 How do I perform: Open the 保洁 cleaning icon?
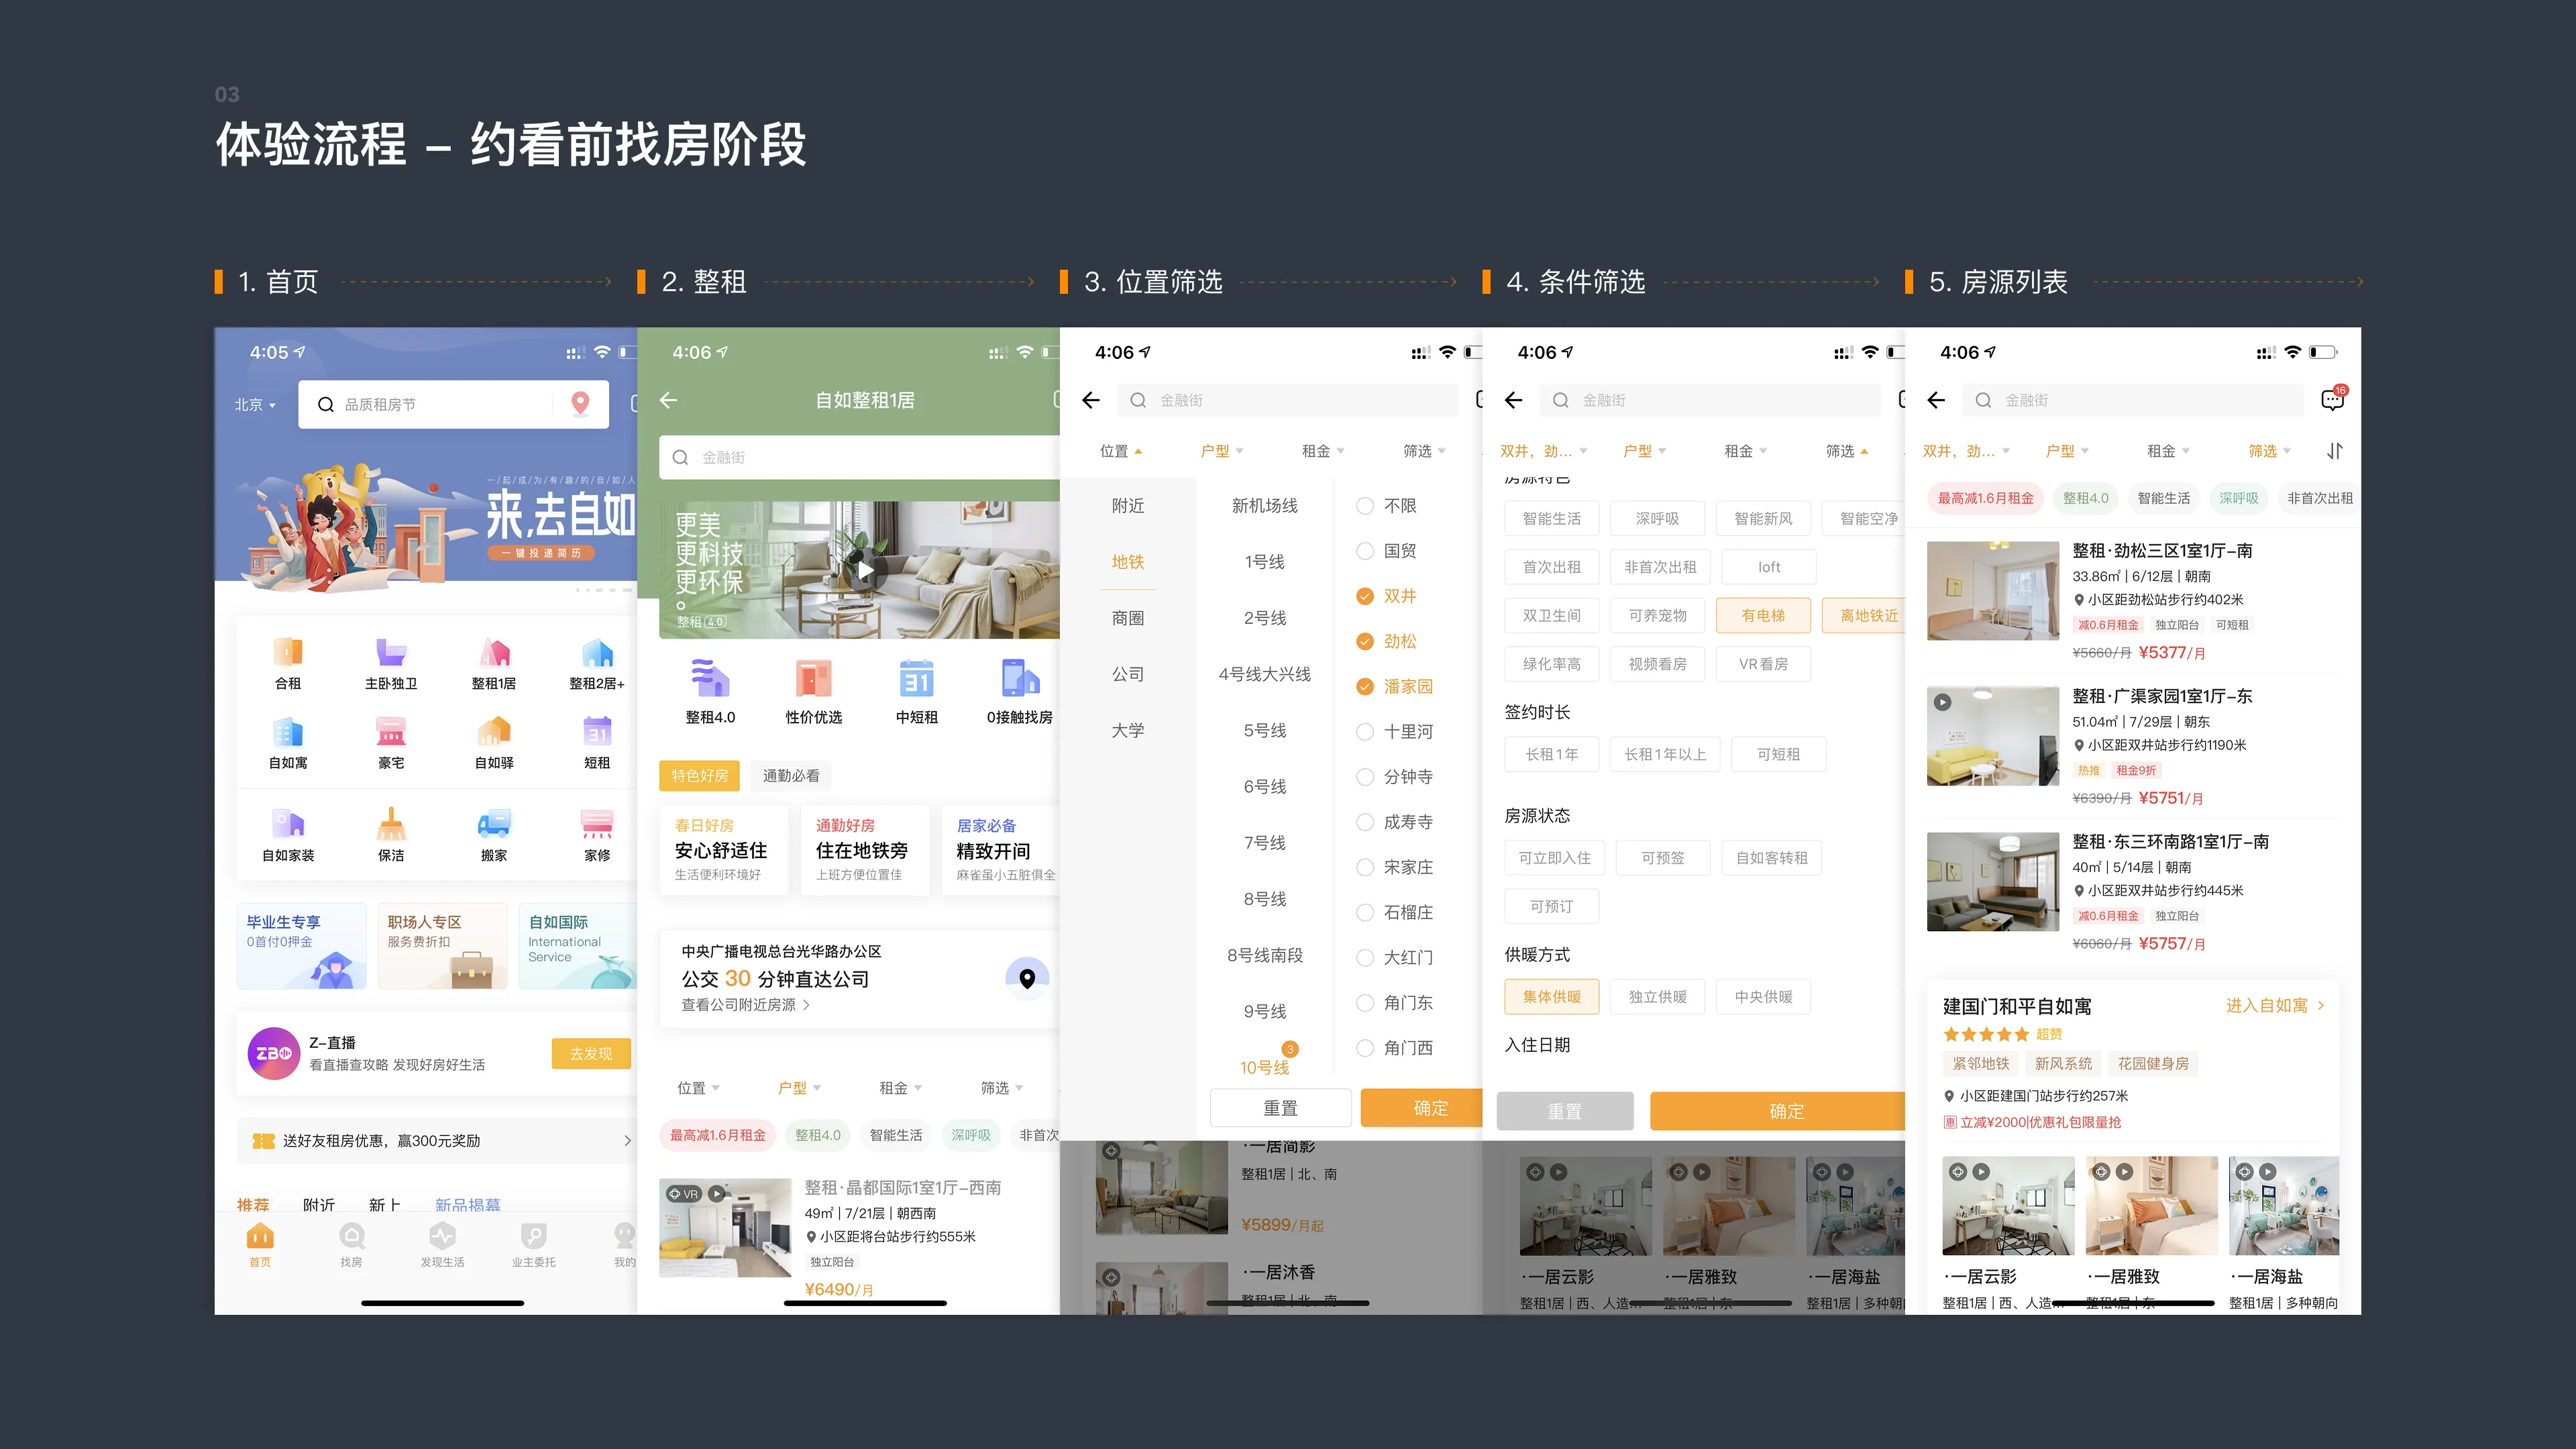point(391,824)
